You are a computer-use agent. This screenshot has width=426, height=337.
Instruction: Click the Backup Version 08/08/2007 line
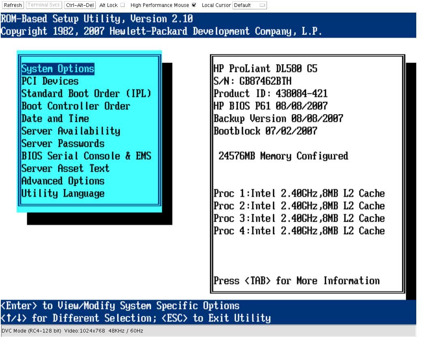coord(278,119)
